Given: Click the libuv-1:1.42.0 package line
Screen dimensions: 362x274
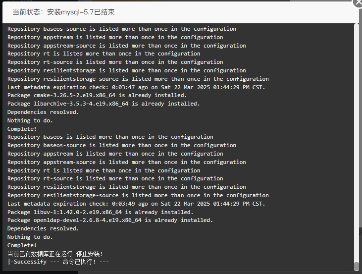Looking at the screenshot, I should (100, 212).
